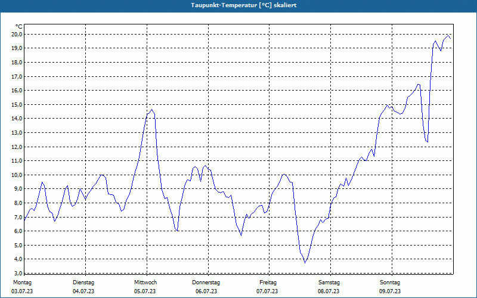Click the Donnerstag day label

pyautogui.click(x=206, y=283)
